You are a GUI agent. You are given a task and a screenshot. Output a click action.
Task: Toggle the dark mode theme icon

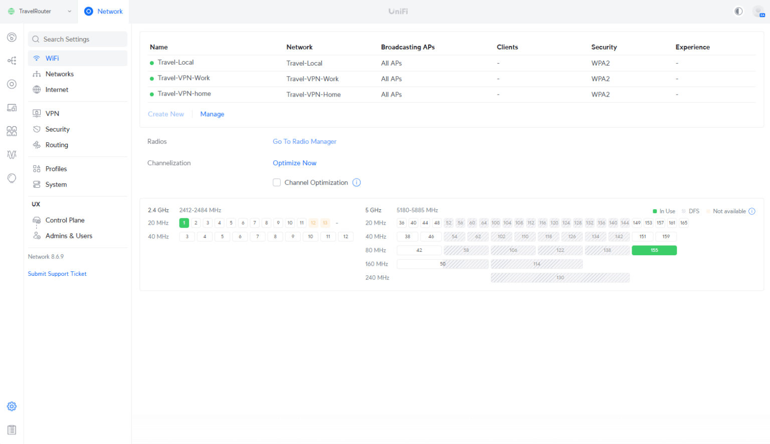[x=738, y=11]
